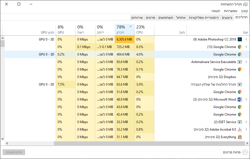The image size is (250, 159).
Task: Switch to the ביצועים (Performance) tab
Action: [227, 17]
